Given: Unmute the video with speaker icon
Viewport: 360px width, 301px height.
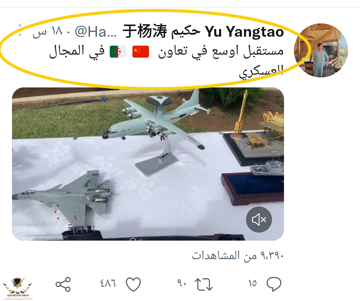Looking at the screenshot, I should [x=259, y=220].
